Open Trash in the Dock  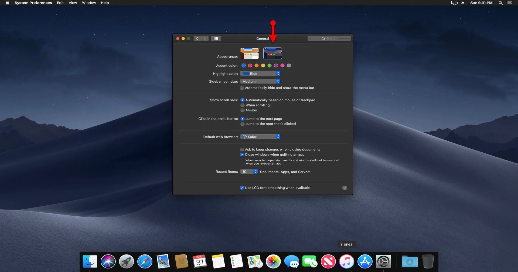click(428, 261)
